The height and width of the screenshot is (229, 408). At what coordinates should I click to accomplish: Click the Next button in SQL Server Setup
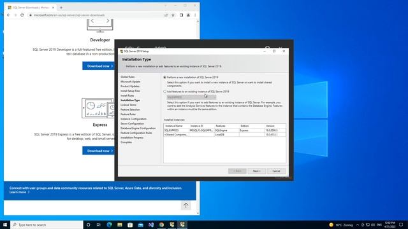tap(256, 171)
